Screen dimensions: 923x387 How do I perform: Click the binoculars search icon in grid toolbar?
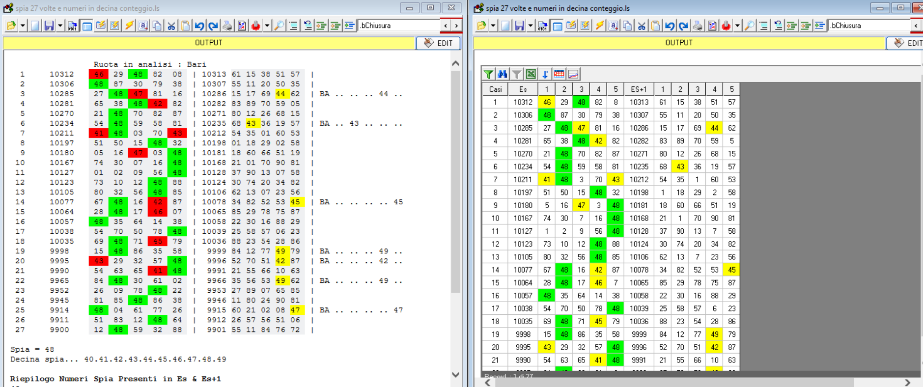coord(503,74)
